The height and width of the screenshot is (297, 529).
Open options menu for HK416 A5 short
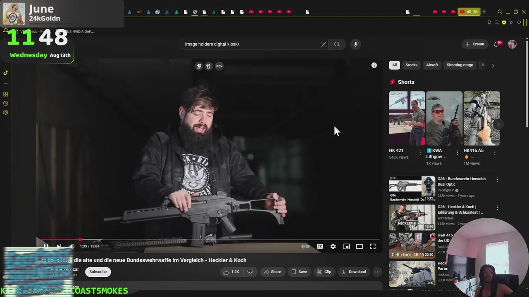coord(495,153)
